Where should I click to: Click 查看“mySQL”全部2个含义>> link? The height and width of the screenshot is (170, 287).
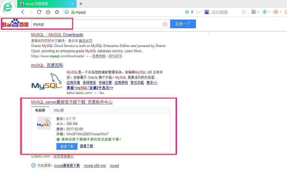click(x=90, y=88)
